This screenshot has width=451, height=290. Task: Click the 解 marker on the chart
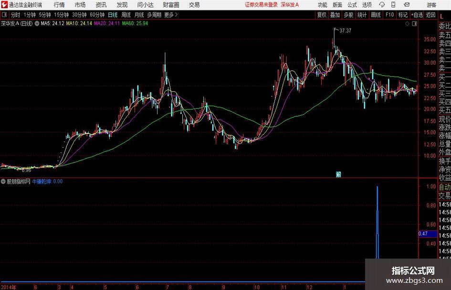pos(338,174)
